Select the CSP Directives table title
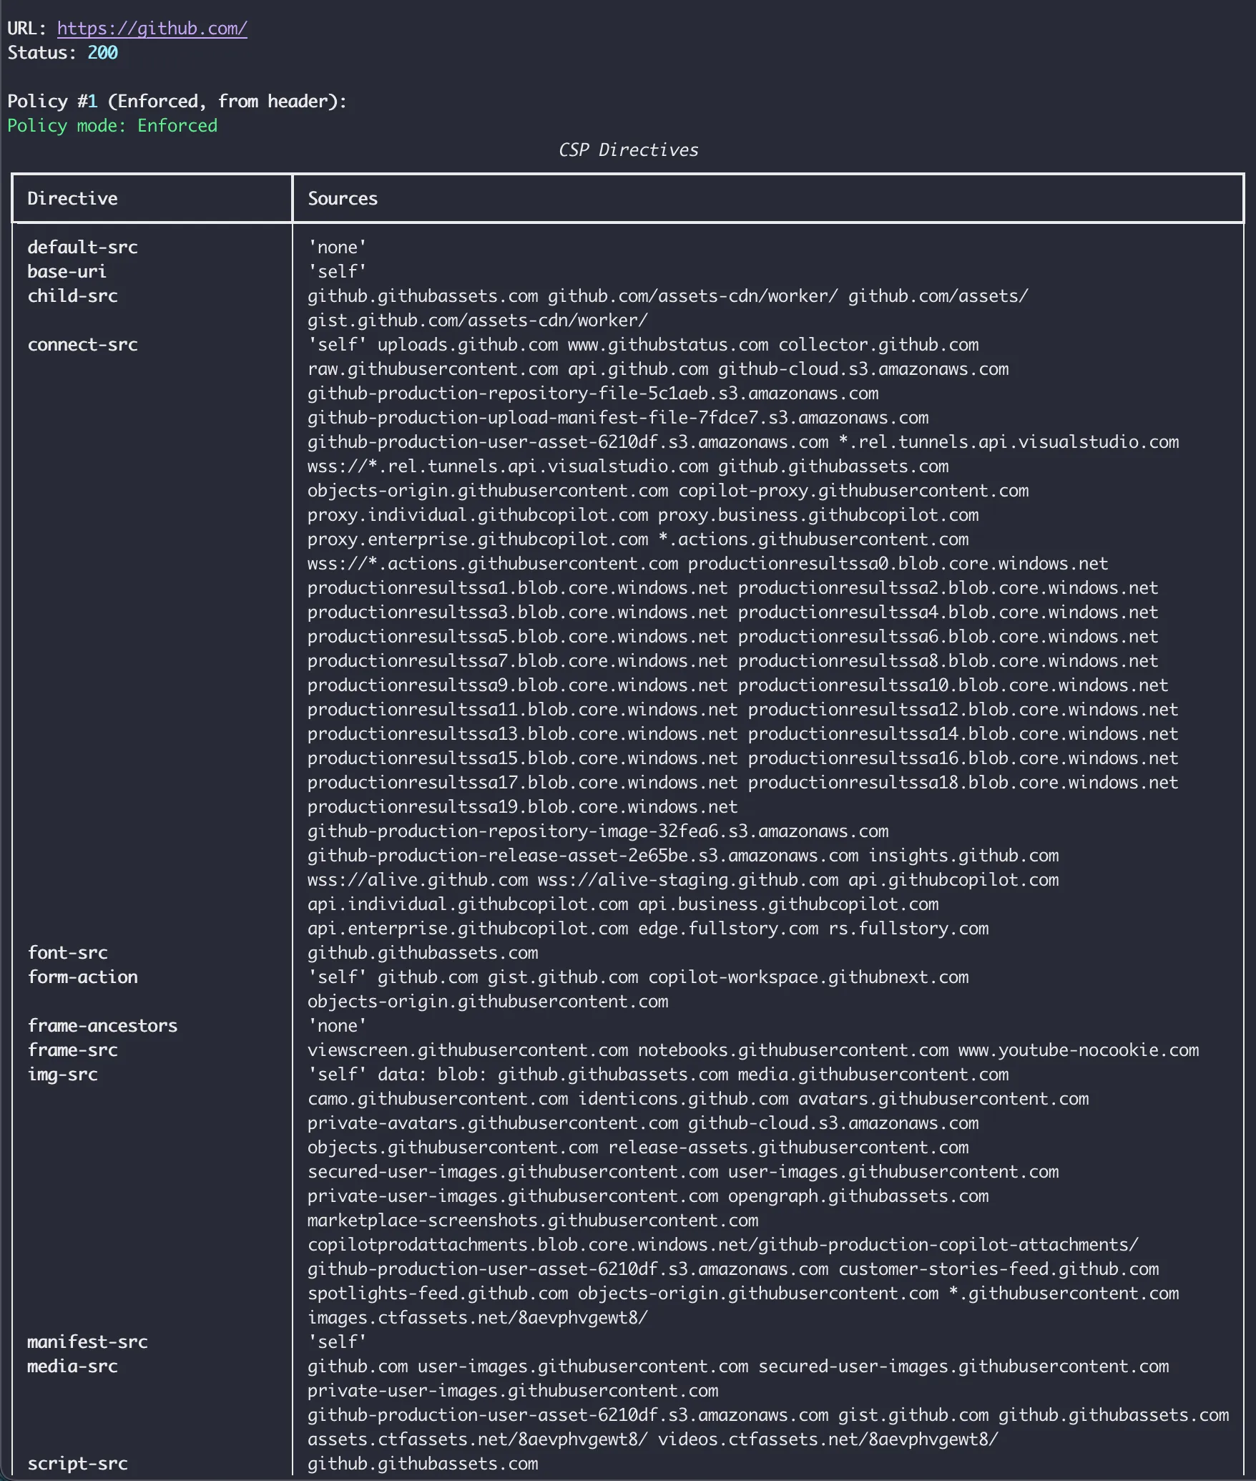Viewport: 1256px width, 1481px height. [x=628, y=150]
